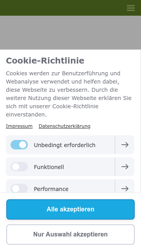Click arrow next to Unbedingt erforderlich
The image size is (141, 251).
(x=125, y=145)
